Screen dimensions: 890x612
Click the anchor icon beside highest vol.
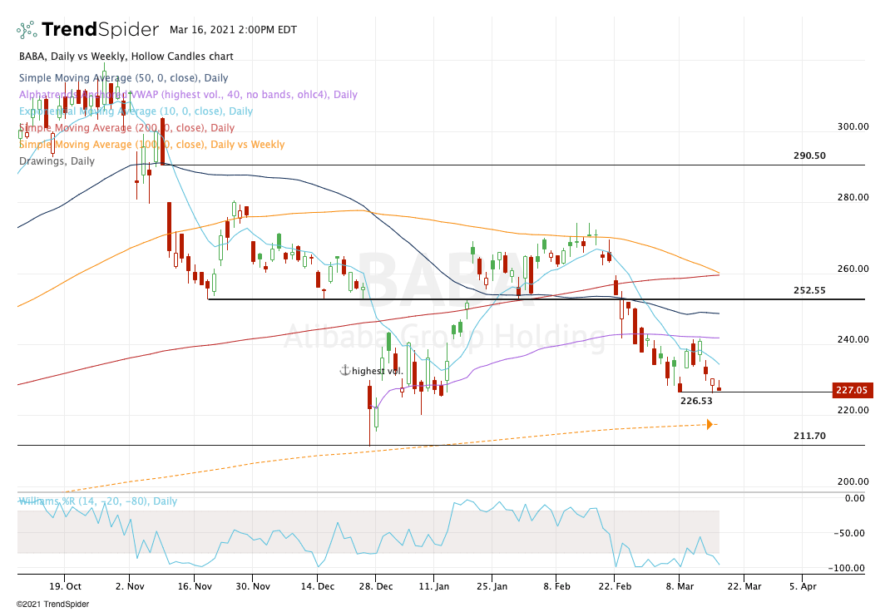(344, 371)
